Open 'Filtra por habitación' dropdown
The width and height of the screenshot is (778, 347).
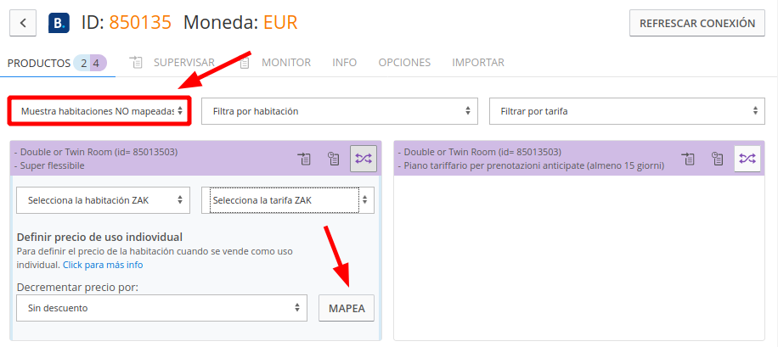(x=340, y=111)
